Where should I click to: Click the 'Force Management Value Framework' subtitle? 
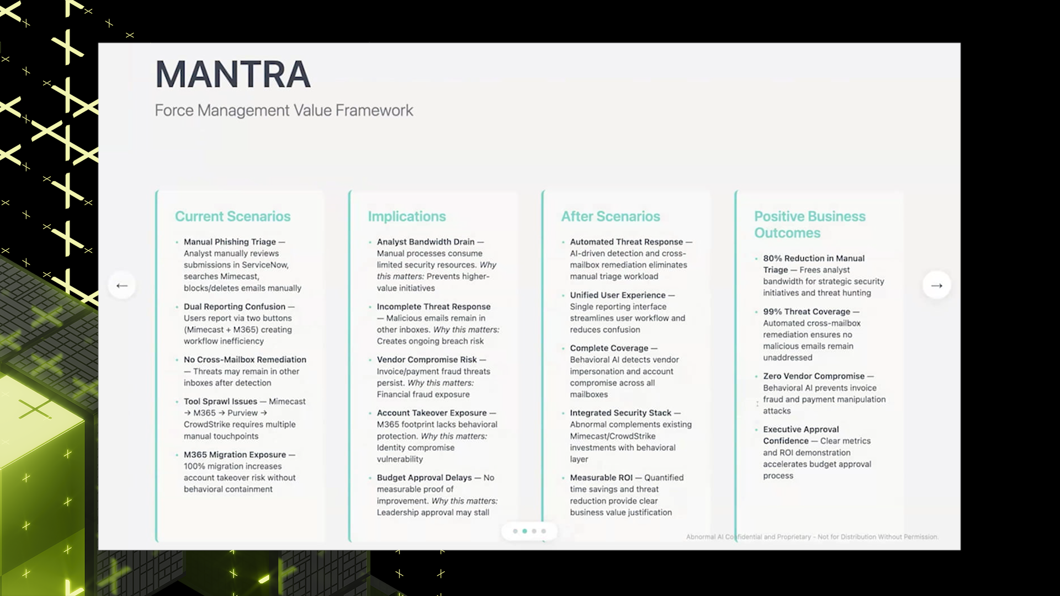coord(284,110)
